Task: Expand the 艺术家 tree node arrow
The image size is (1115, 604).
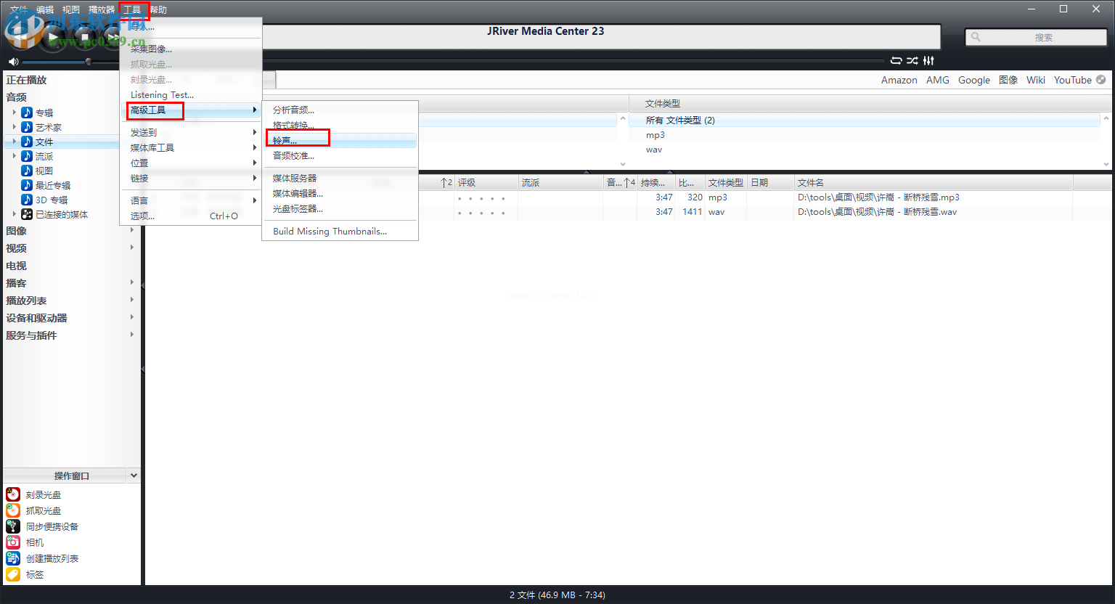Action: pos(15,127)
